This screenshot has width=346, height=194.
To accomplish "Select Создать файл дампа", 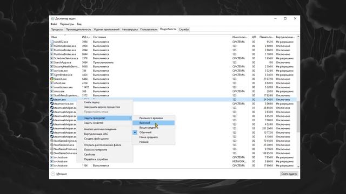I will (104, 138).
